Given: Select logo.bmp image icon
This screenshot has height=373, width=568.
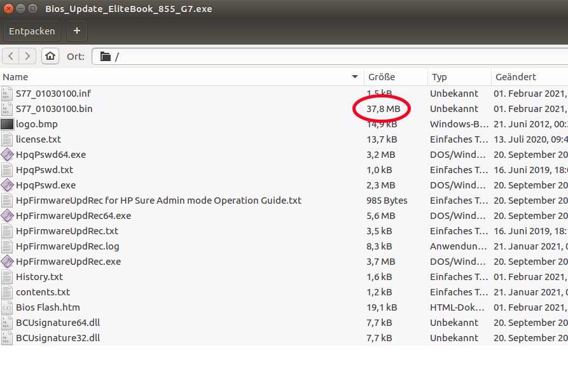Looking at the screenshot, I should coord(7,124).
